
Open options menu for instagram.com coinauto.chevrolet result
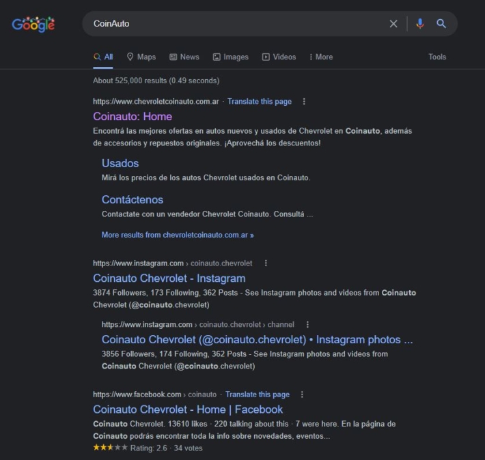pyautogui.click(x=266, y=263)
